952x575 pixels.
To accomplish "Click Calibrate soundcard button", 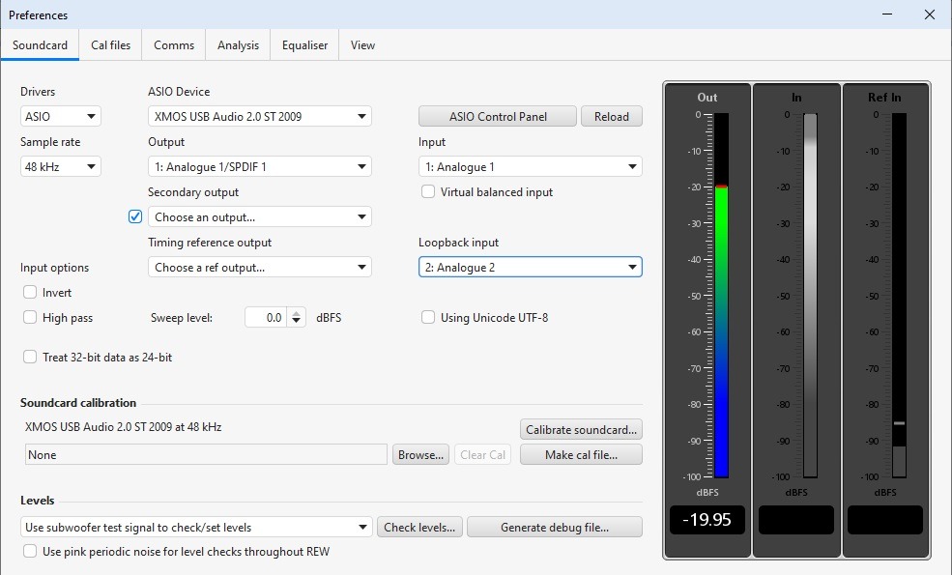I will pos(581,429).
